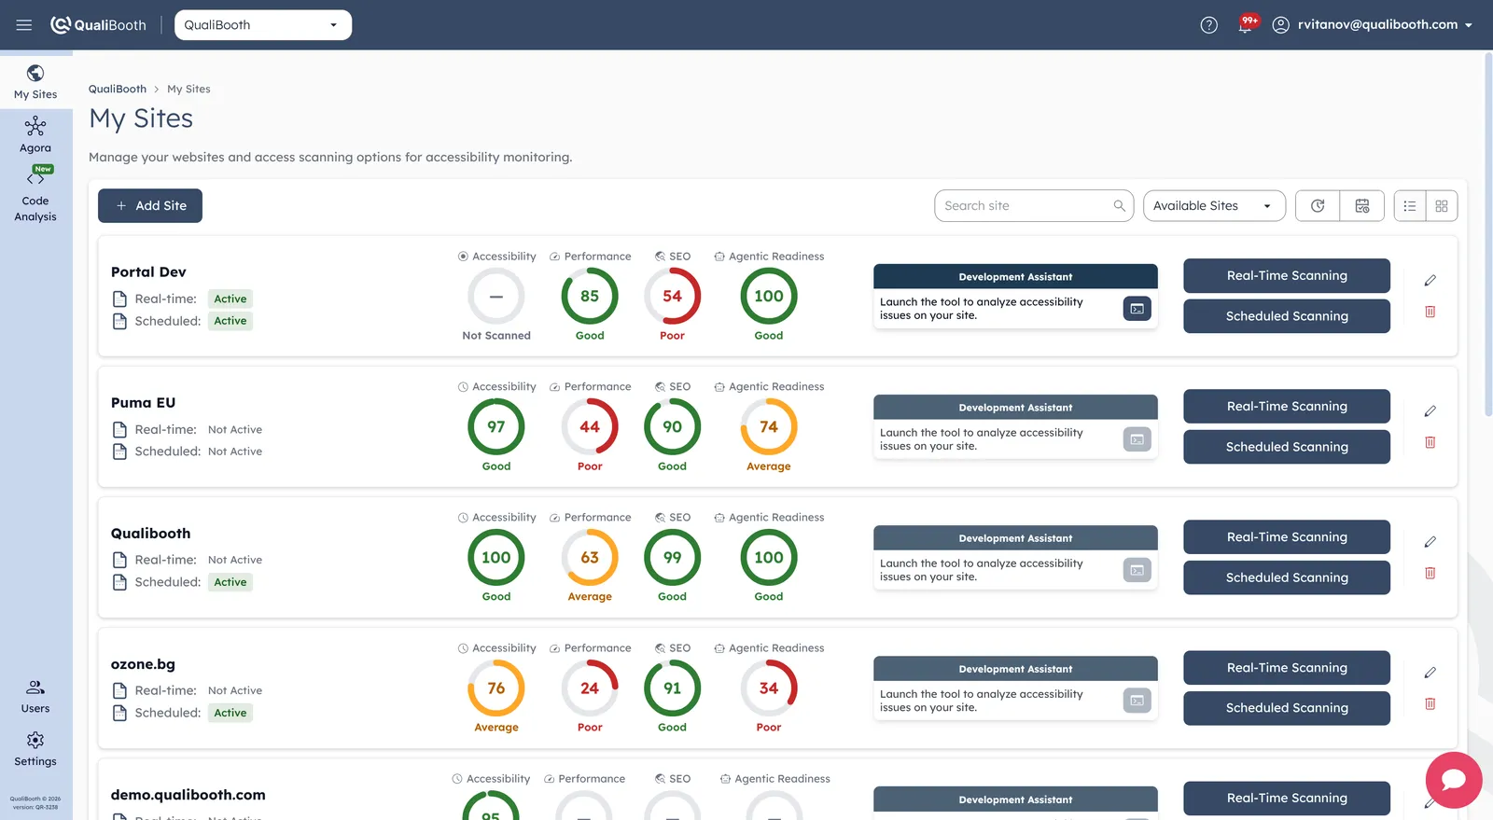Edit the ozone.bg site
Screen dimensions: 1493x820
point(1430,673)
